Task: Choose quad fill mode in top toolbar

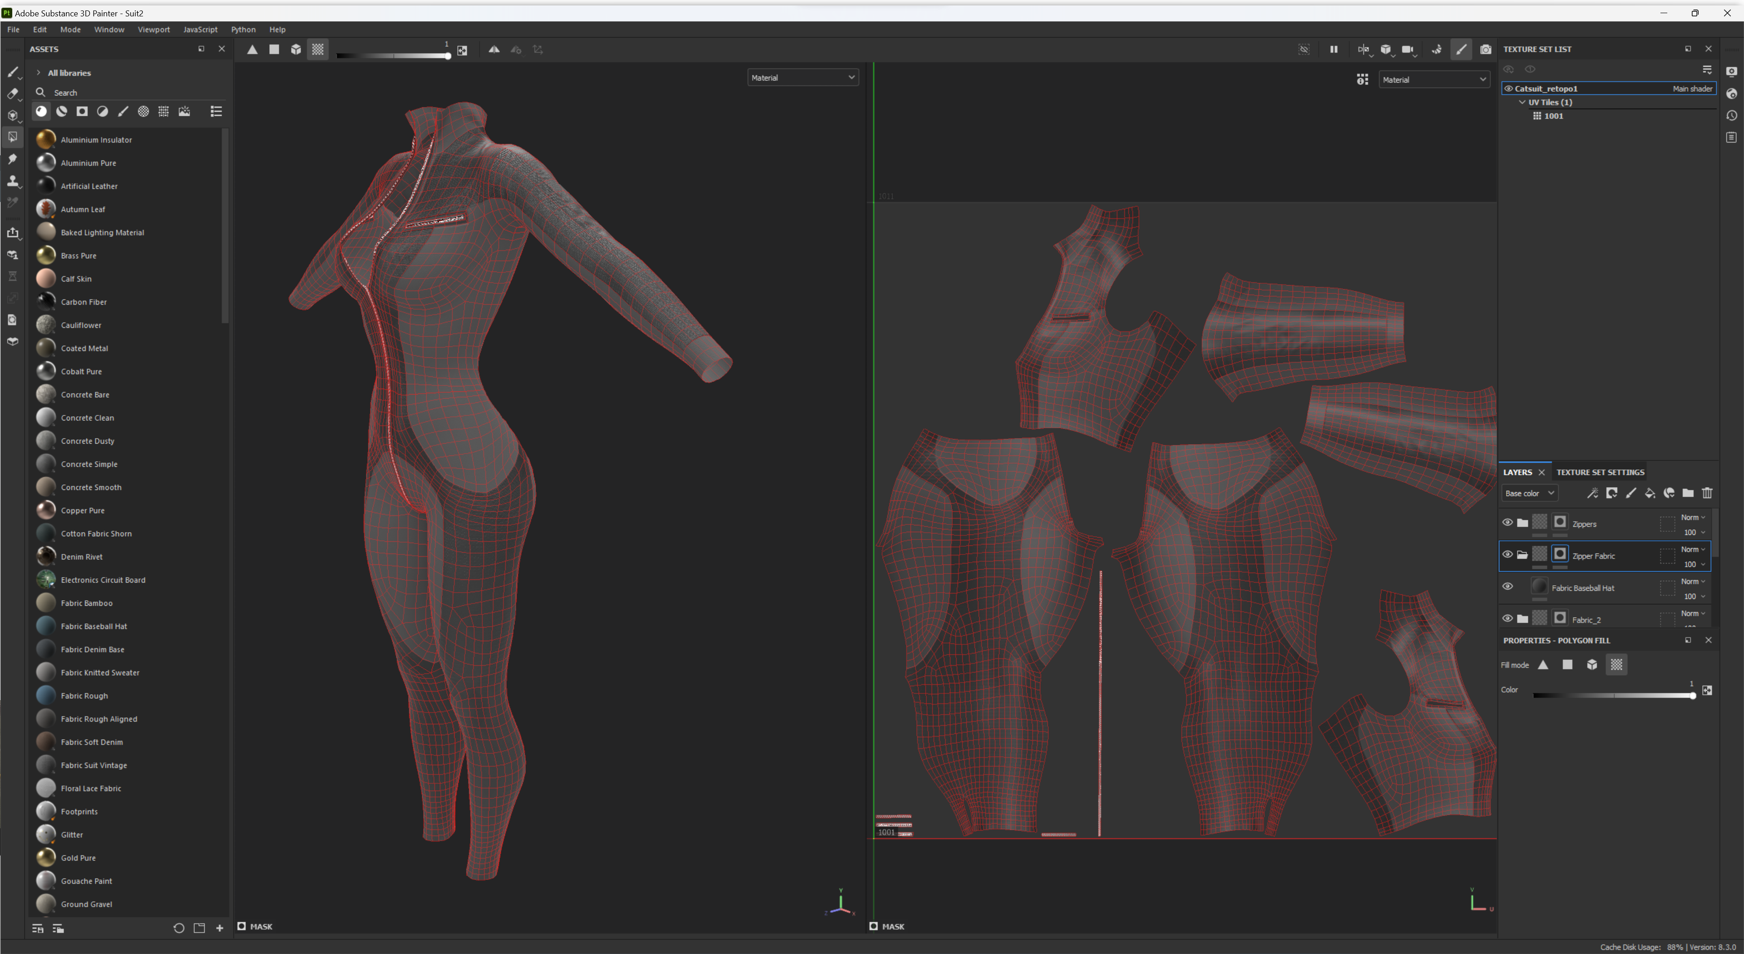Action: pos(274,49)
